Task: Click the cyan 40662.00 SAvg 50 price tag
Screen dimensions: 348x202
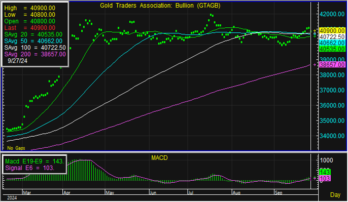Action: coord(332,43)
